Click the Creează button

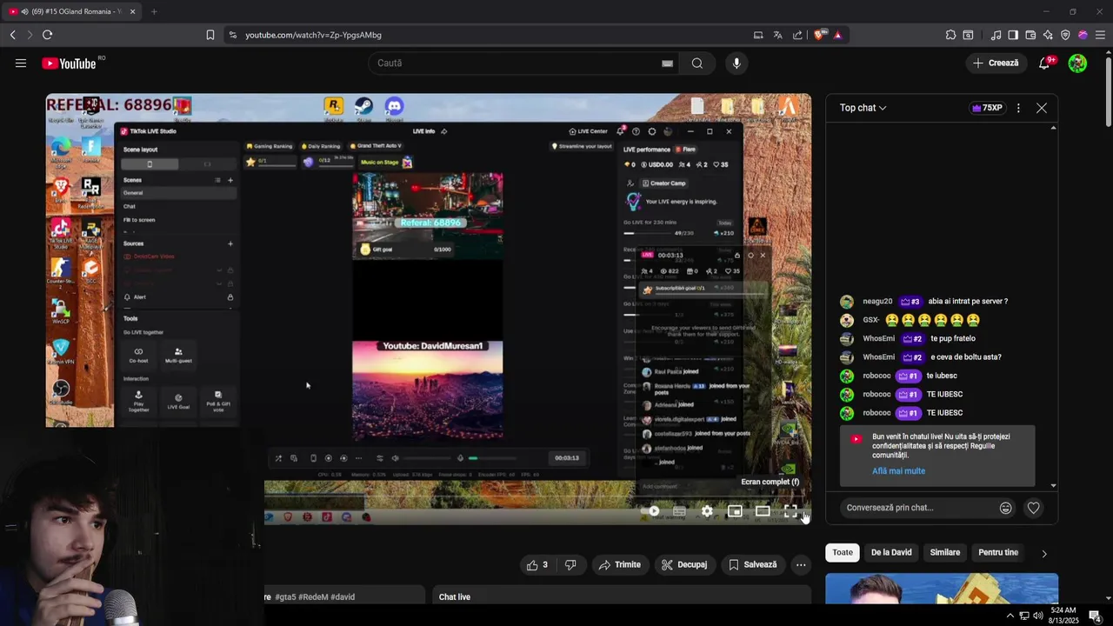996,63
